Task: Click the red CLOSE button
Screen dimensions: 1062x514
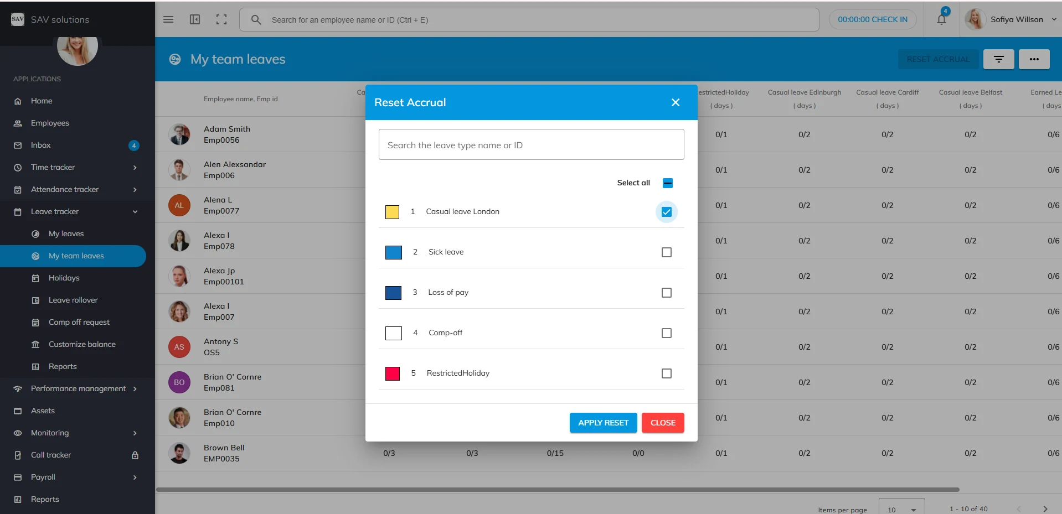Action: point(662,423)
